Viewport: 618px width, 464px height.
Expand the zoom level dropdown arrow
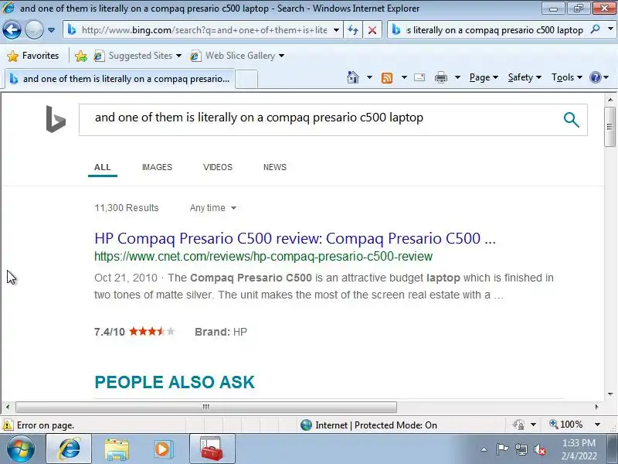tap(597, 425)
